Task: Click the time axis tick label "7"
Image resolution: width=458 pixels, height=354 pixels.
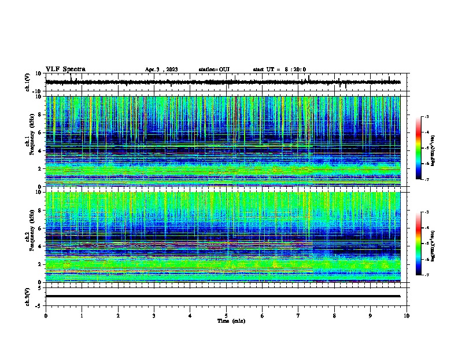Action: (298, 316)
